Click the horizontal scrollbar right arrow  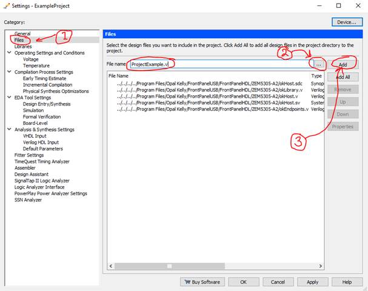(320, 266)
